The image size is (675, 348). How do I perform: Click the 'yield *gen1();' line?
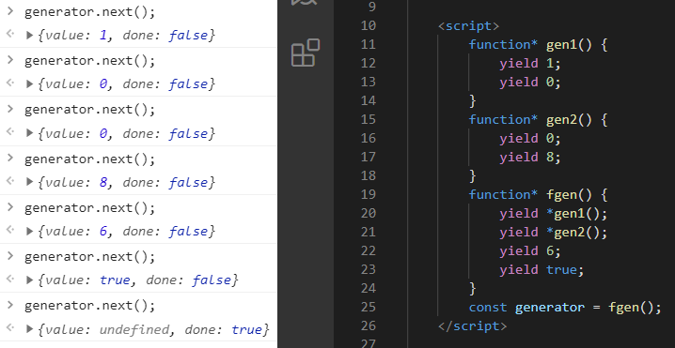(554, 214)
